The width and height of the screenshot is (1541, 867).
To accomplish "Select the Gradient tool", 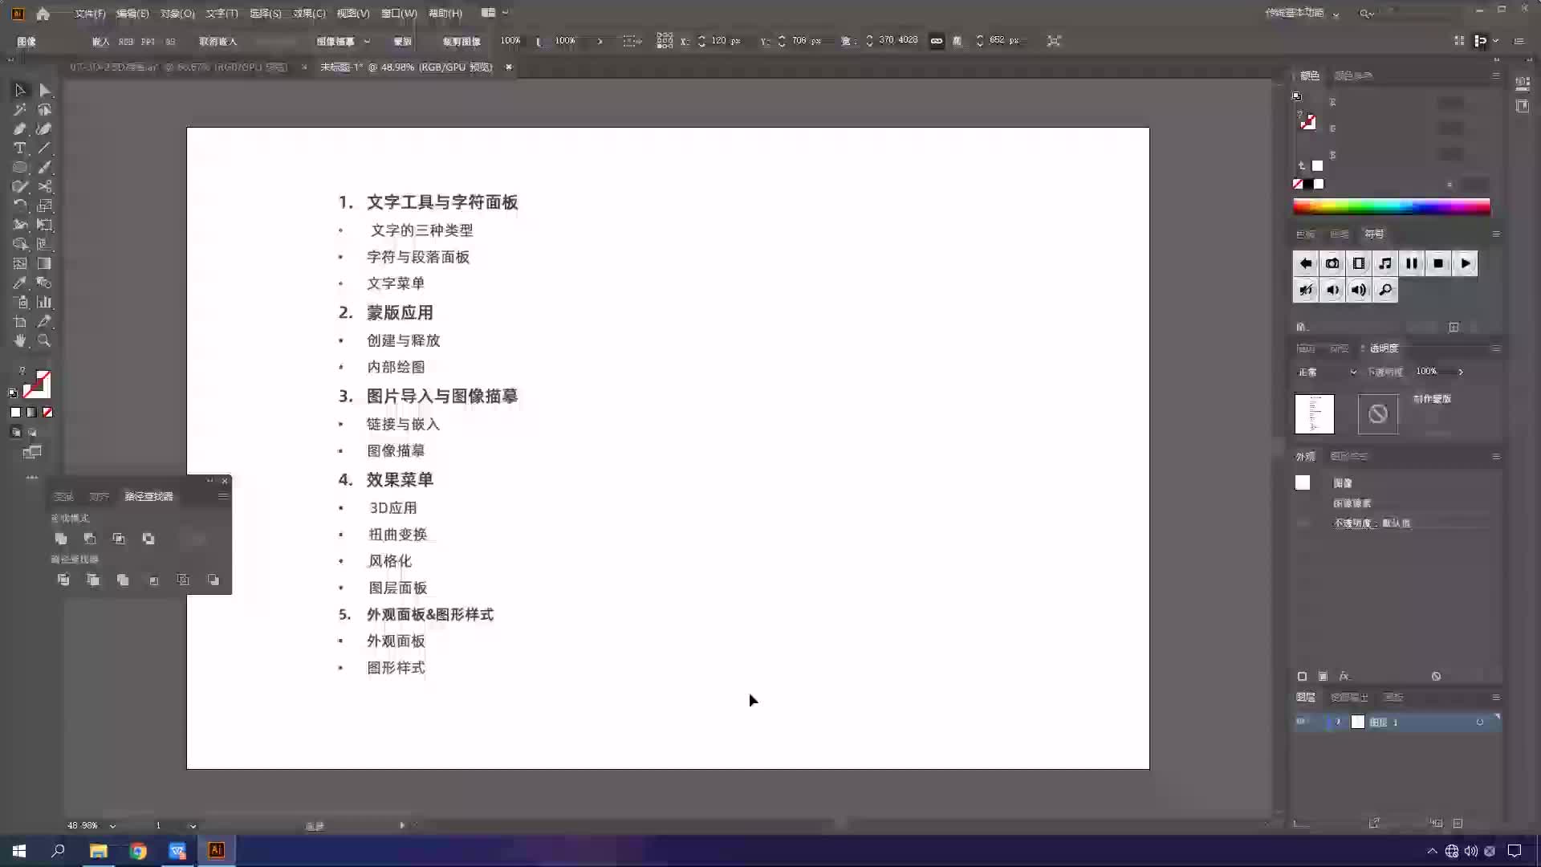I will tap(45, 263).
